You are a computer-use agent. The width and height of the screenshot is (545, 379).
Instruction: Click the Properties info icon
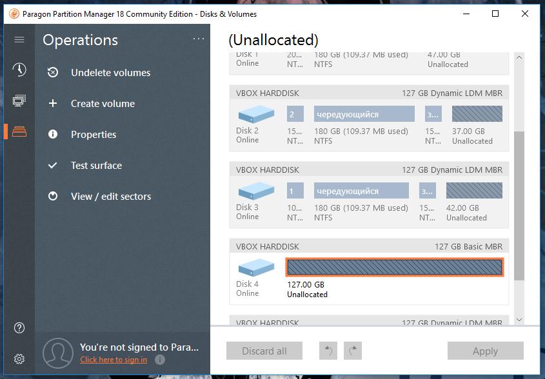(x=53, y=134)
